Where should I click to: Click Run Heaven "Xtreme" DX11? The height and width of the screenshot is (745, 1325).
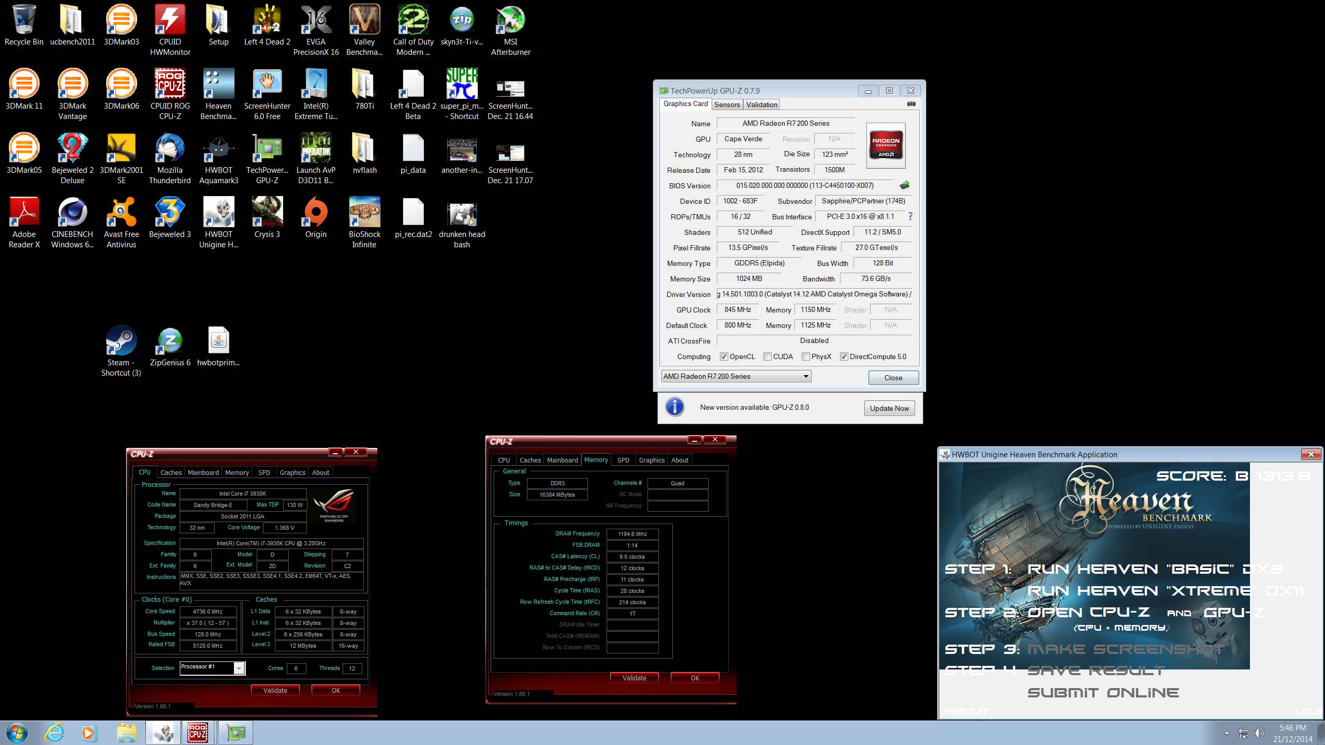[x=1165, y=591]
